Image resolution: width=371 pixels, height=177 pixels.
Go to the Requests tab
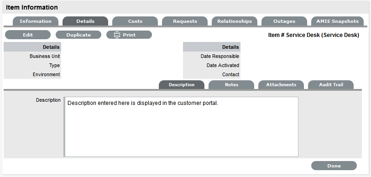[x=185, y=21]
